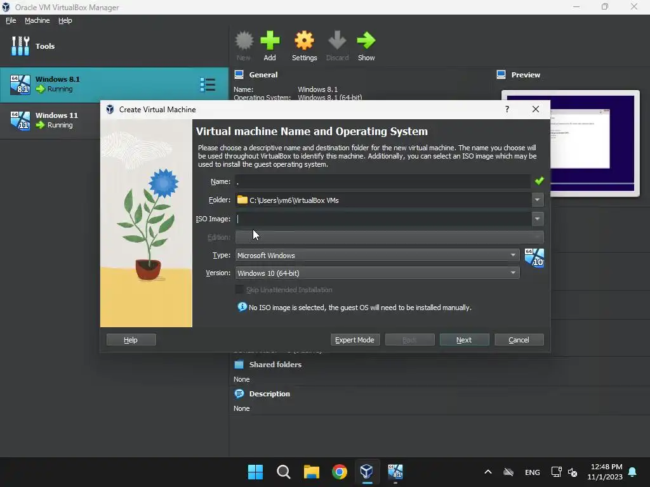This screenshot has width=650, height=487.
Task: Click the Shared folders section icon
Action: coord(239,365)
